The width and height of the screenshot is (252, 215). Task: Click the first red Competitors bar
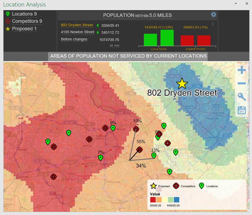[187, 41]
